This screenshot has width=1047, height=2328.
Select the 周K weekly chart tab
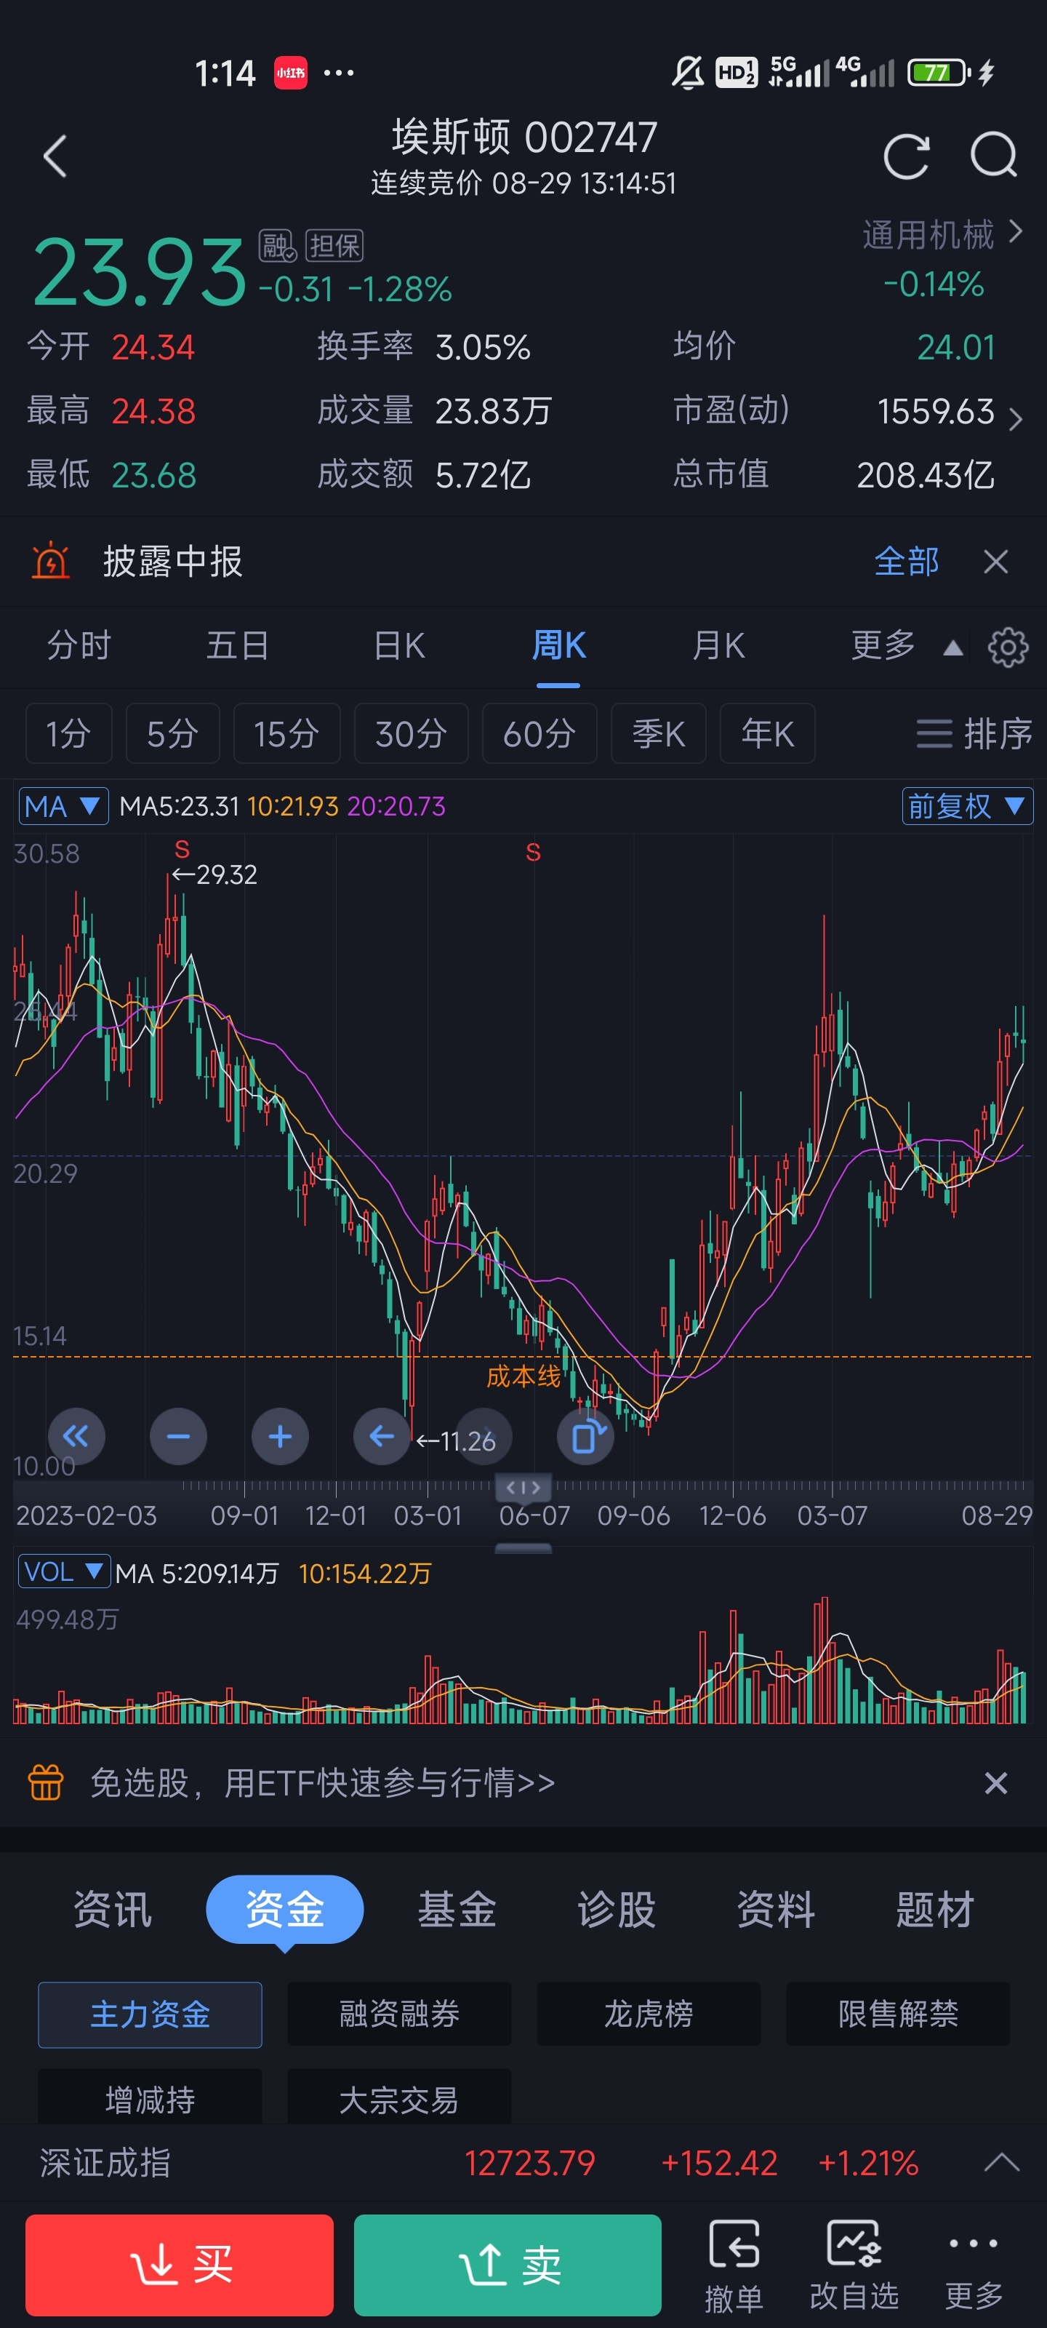[558, 645]
